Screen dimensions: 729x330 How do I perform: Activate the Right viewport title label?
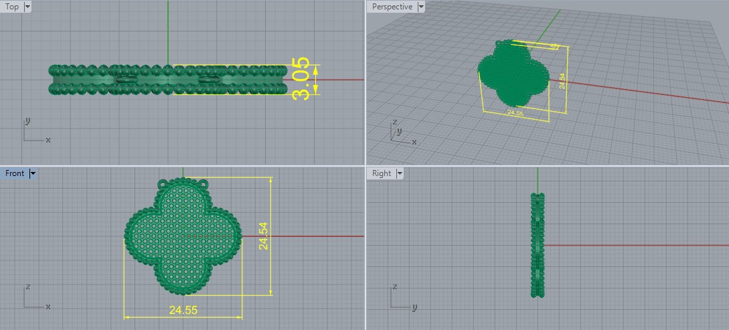tap(382, 173)
